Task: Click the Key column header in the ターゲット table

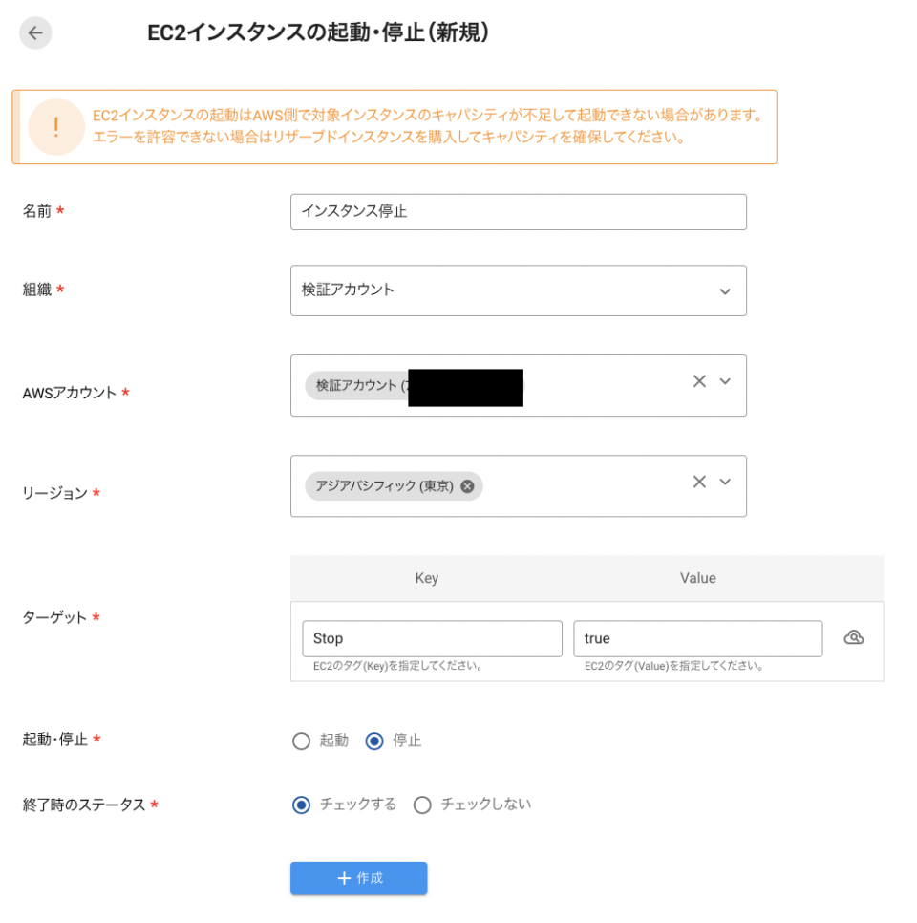Action: (x=426, y=578)
